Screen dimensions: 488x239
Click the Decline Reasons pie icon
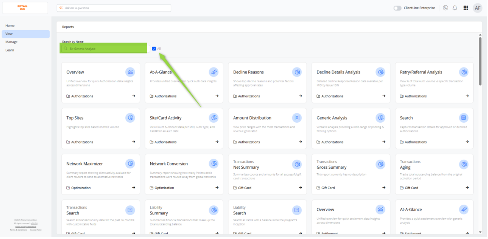click(297, 72)
